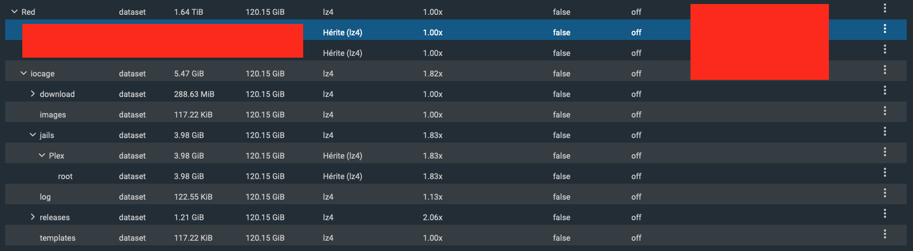Collapse the iocage dataset
Viewport: 913px width, 251px height.
23,73
